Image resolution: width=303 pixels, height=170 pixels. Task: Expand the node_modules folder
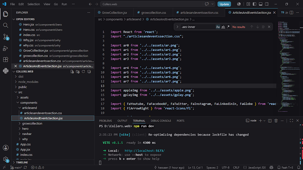tap(16, 82)
